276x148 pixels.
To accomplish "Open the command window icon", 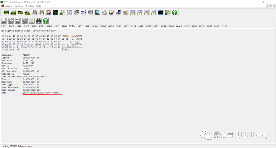I will pyautogui.click(x=160, y=13).
